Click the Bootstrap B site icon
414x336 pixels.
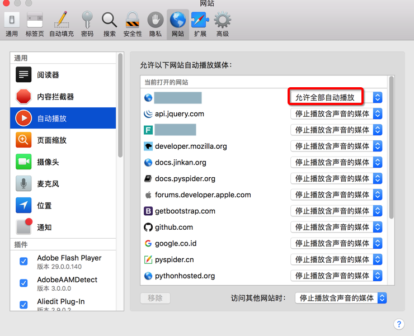click(148, 211)
